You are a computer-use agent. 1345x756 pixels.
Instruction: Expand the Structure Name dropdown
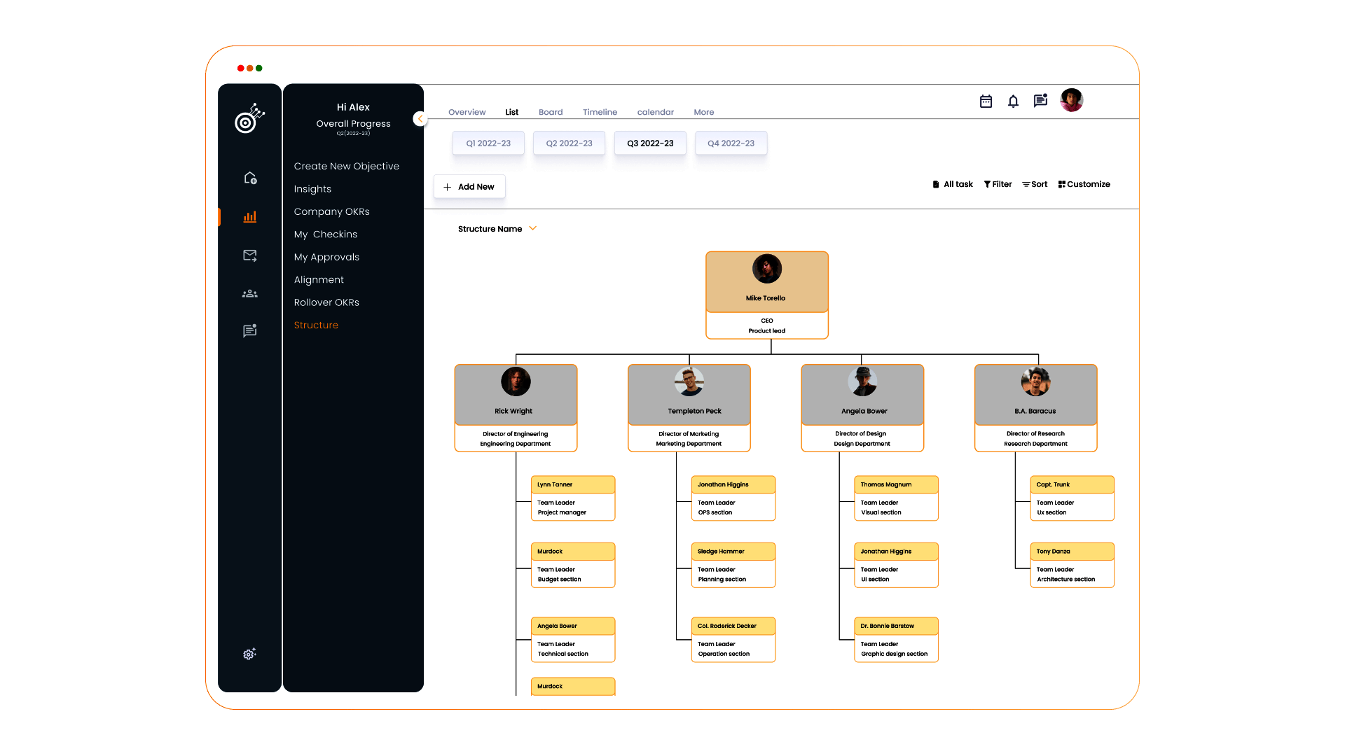pyautogui.click(x=532, y=229)
